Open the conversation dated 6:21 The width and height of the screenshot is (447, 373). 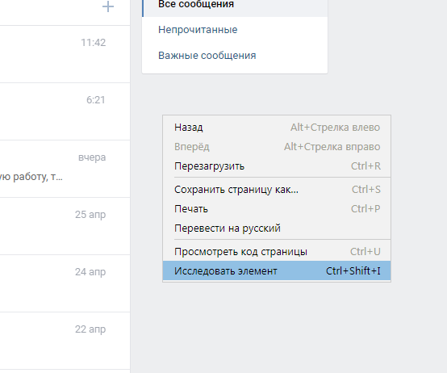(x=65, y=111)
